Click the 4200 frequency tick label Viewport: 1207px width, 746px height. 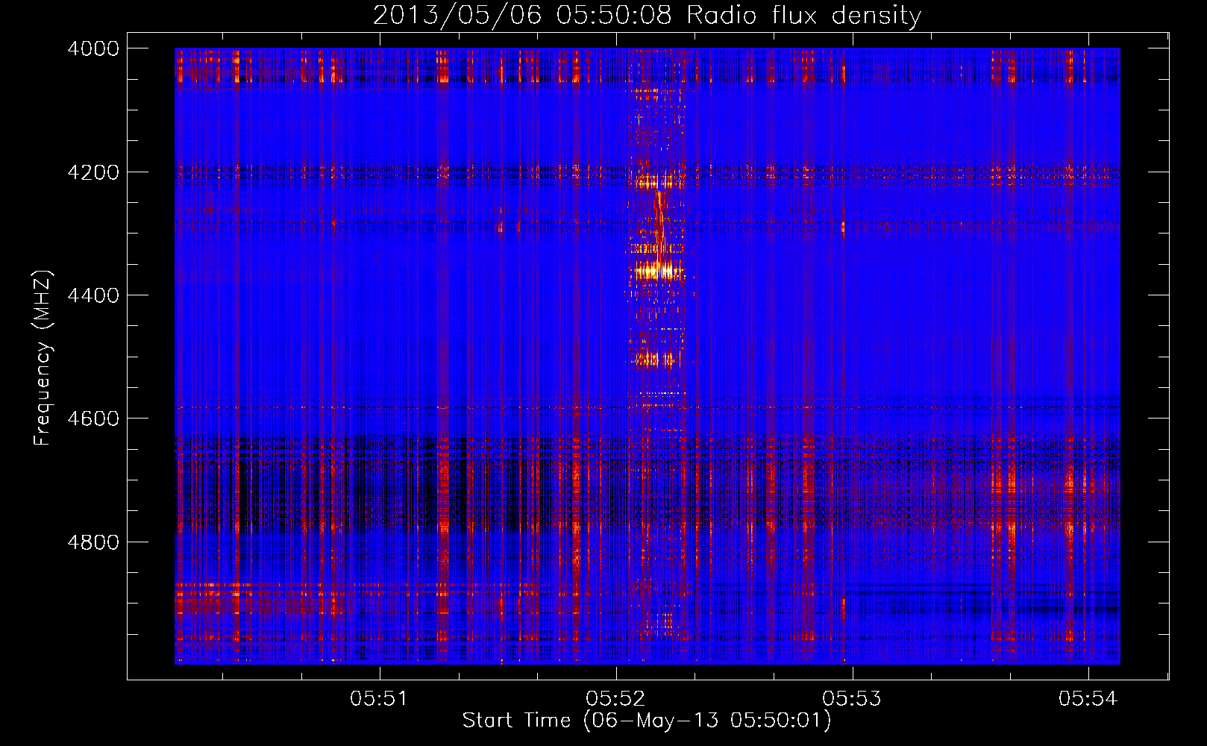[x=93, y=172]
